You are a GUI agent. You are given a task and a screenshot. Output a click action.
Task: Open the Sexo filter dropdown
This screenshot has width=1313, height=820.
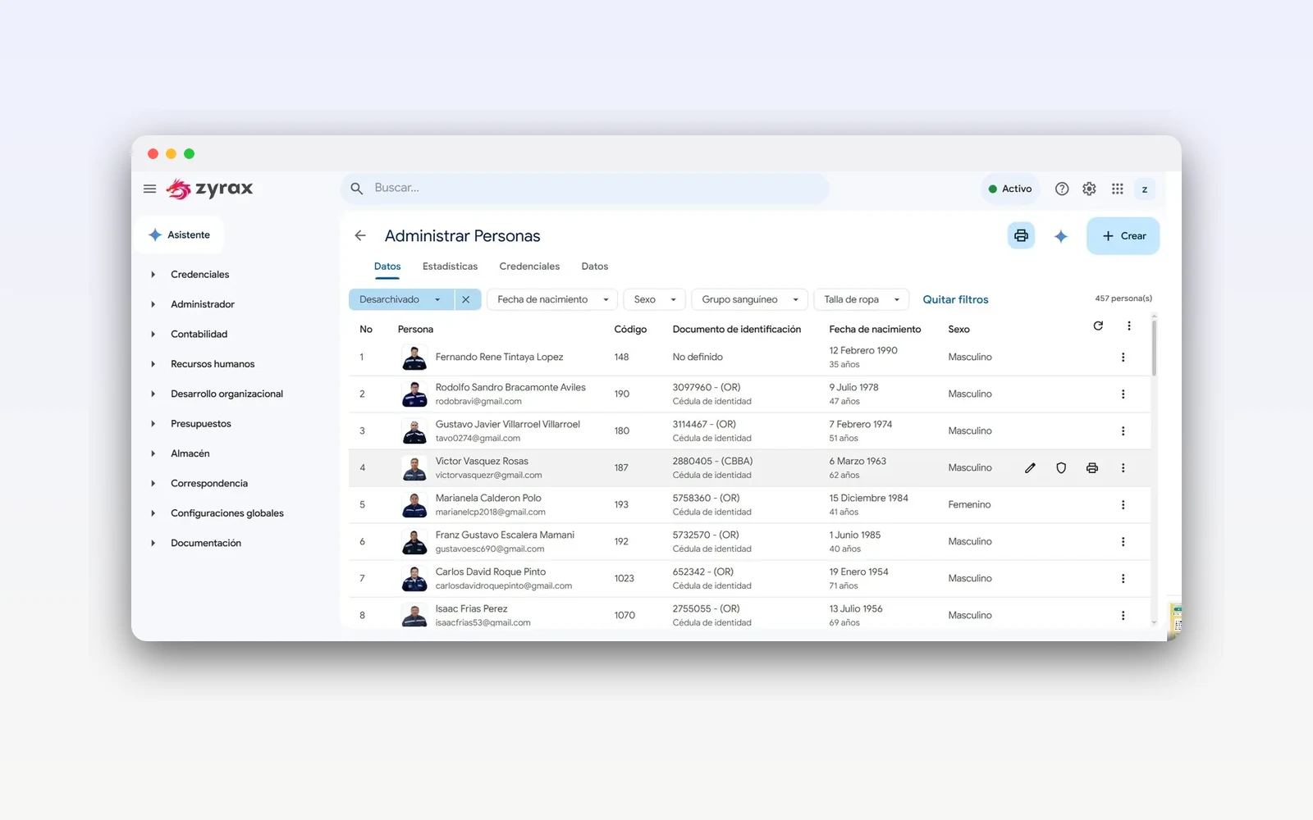654,299
